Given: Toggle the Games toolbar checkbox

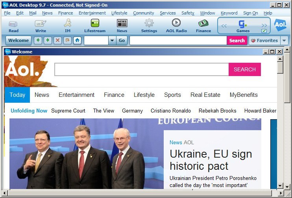Looking at the screenshot, I should click(264, 31).
